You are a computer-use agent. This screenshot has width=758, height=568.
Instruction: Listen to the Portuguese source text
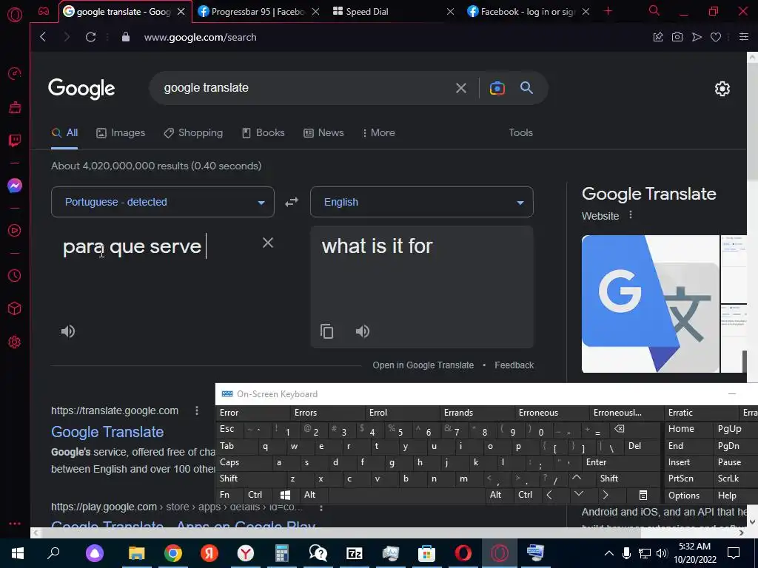click(68, 331)
